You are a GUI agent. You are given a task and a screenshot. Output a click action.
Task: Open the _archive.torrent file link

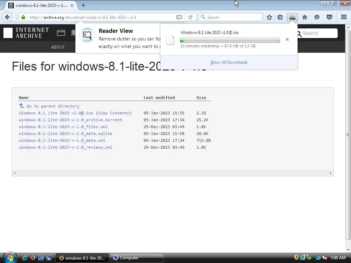coord(70,120)
